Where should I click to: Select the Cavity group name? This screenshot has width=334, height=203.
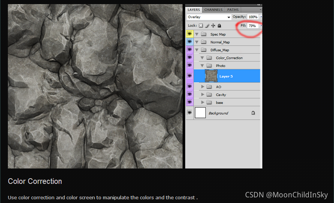click(x=221, y=95)
